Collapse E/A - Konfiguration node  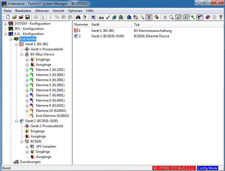(x=5, y=34)
